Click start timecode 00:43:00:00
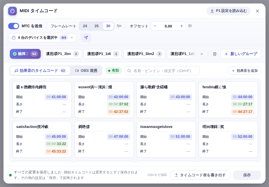Screen dimensions: 269x187 click(180, 97)
